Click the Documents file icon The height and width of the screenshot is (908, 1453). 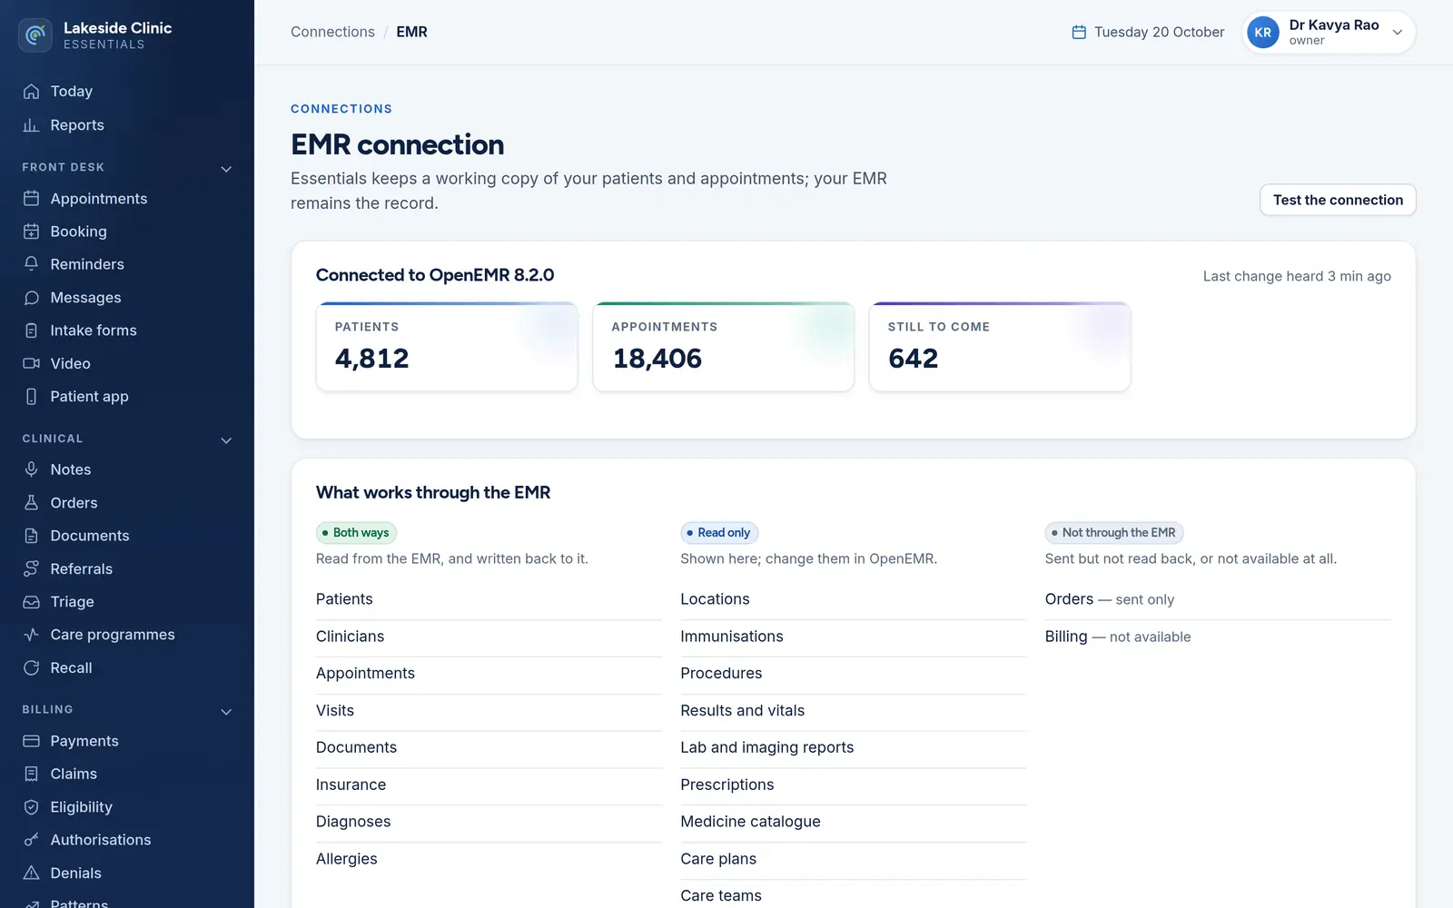pos(31,536)
